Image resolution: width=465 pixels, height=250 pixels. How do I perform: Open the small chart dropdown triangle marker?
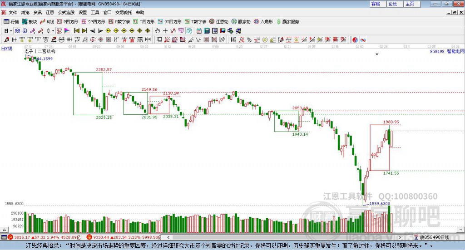[377, 54]
